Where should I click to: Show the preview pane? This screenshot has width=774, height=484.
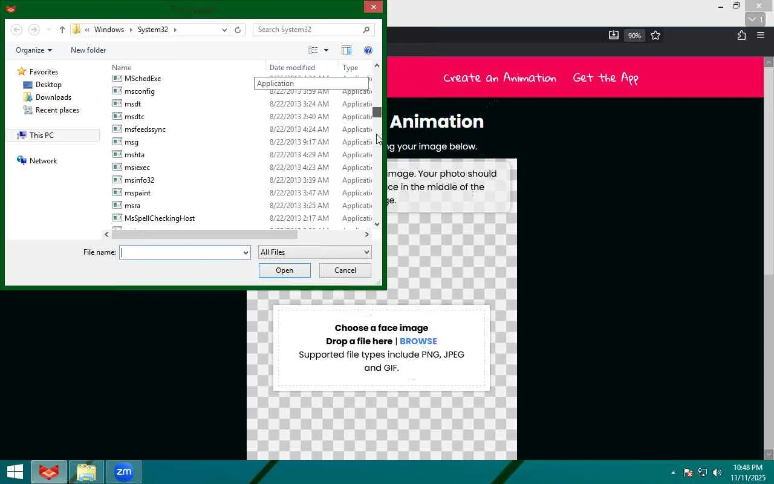click(x=346, y=50)
